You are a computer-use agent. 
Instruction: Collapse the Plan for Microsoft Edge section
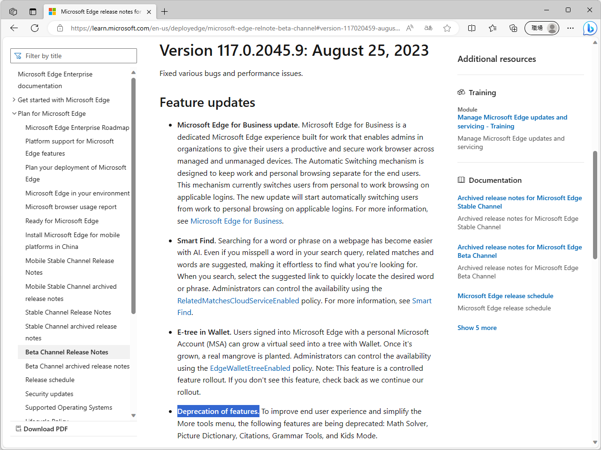(14, 113)
